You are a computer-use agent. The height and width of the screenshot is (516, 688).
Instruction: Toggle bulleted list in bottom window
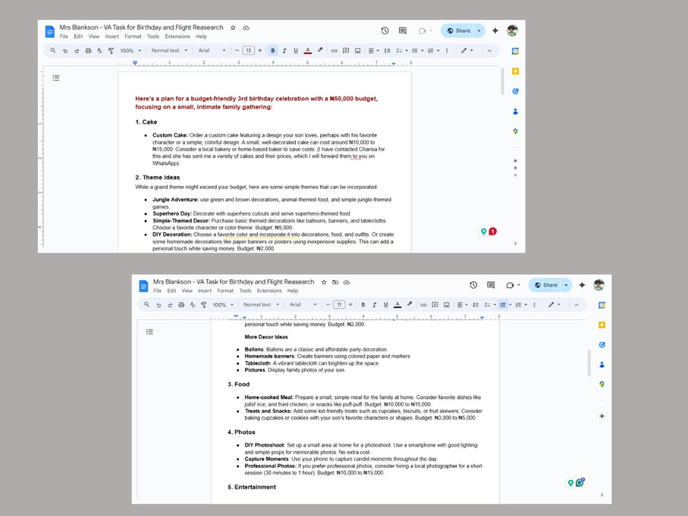pos(503,305)
